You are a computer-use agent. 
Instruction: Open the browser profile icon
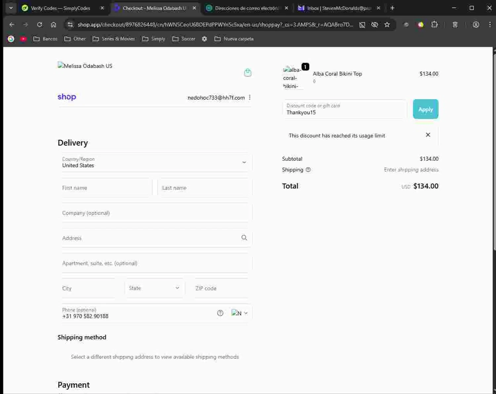(476, 24)
